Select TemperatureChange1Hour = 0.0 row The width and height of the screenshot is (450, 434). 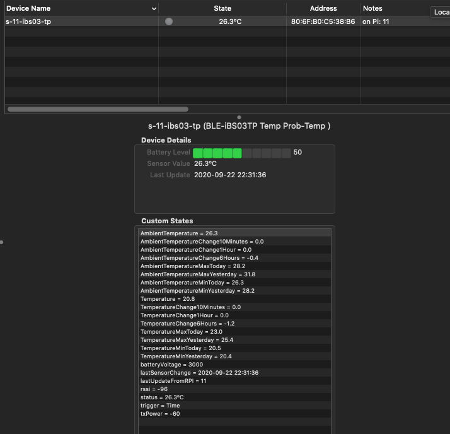(234, 315)
